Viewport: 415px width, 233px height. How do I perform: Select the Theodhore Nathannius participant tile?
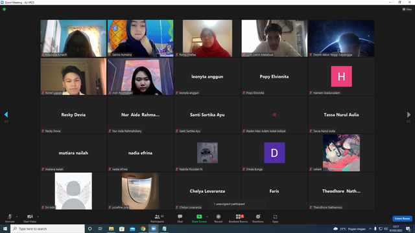click(341, 191)
